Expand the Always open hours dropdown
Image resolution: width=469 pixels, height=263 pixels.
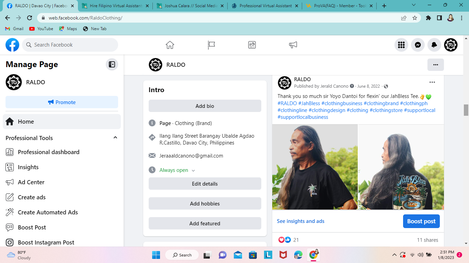pyautogui.click(x=193, y=171)
